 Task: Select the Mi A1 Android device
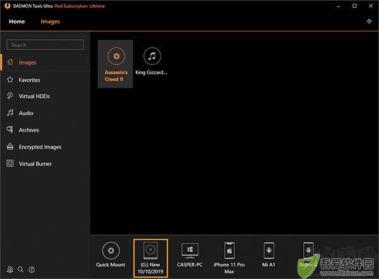269,255
